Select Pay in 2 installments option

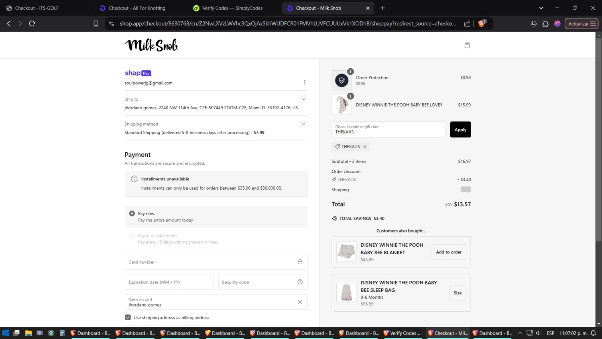(132, 235)
